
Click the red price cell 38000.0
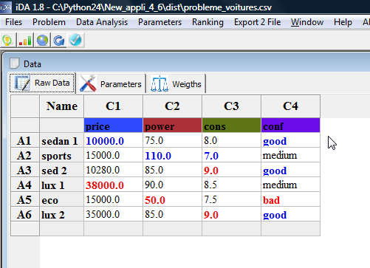tap(114, 185)
